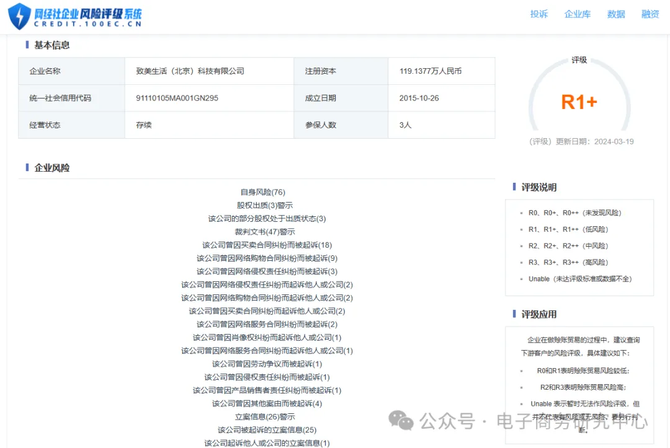Click the R0和R1表明赊账贸易风险较低 line

583,371
